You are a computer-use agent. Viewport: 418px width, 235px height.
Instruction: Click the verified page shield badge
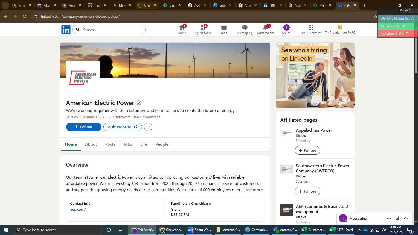[139, 103]
